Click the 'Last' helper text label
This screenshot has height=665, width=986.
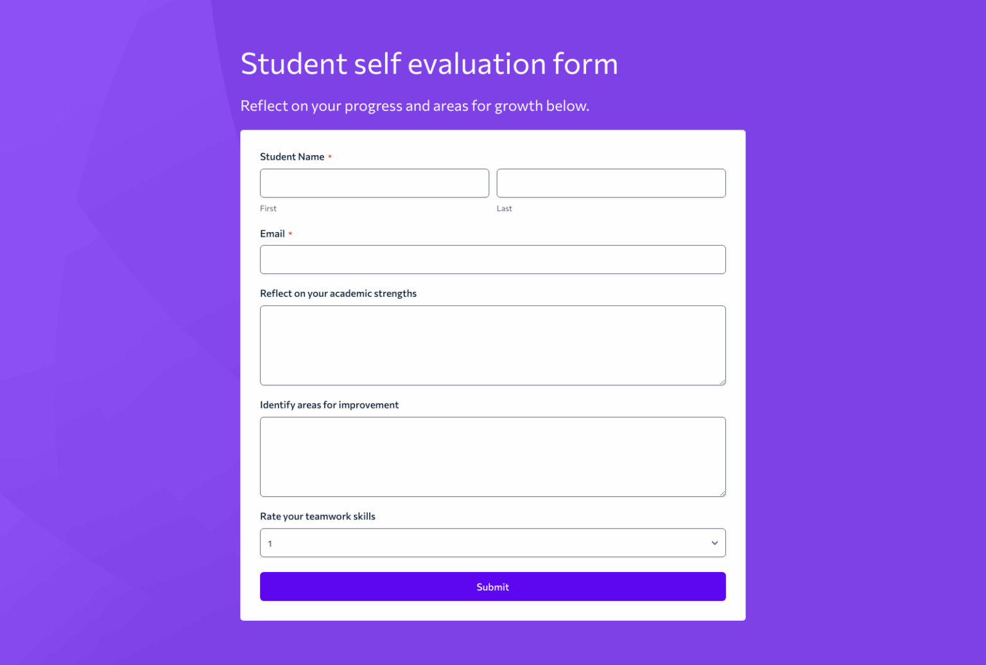pyautogui.click(x=504, y=208)
